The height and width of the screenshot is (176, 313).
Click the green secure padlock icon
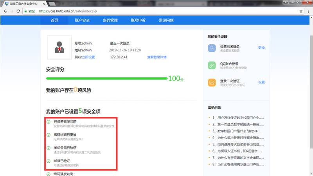click(25, 11)
